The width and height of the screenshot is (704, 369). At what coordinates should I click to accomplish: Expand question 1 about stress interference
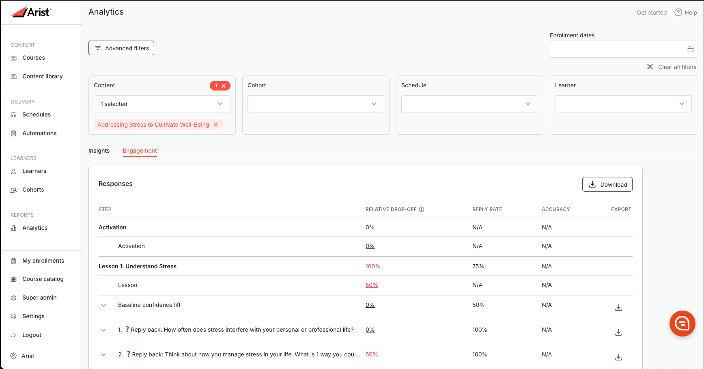click(103, 330)
